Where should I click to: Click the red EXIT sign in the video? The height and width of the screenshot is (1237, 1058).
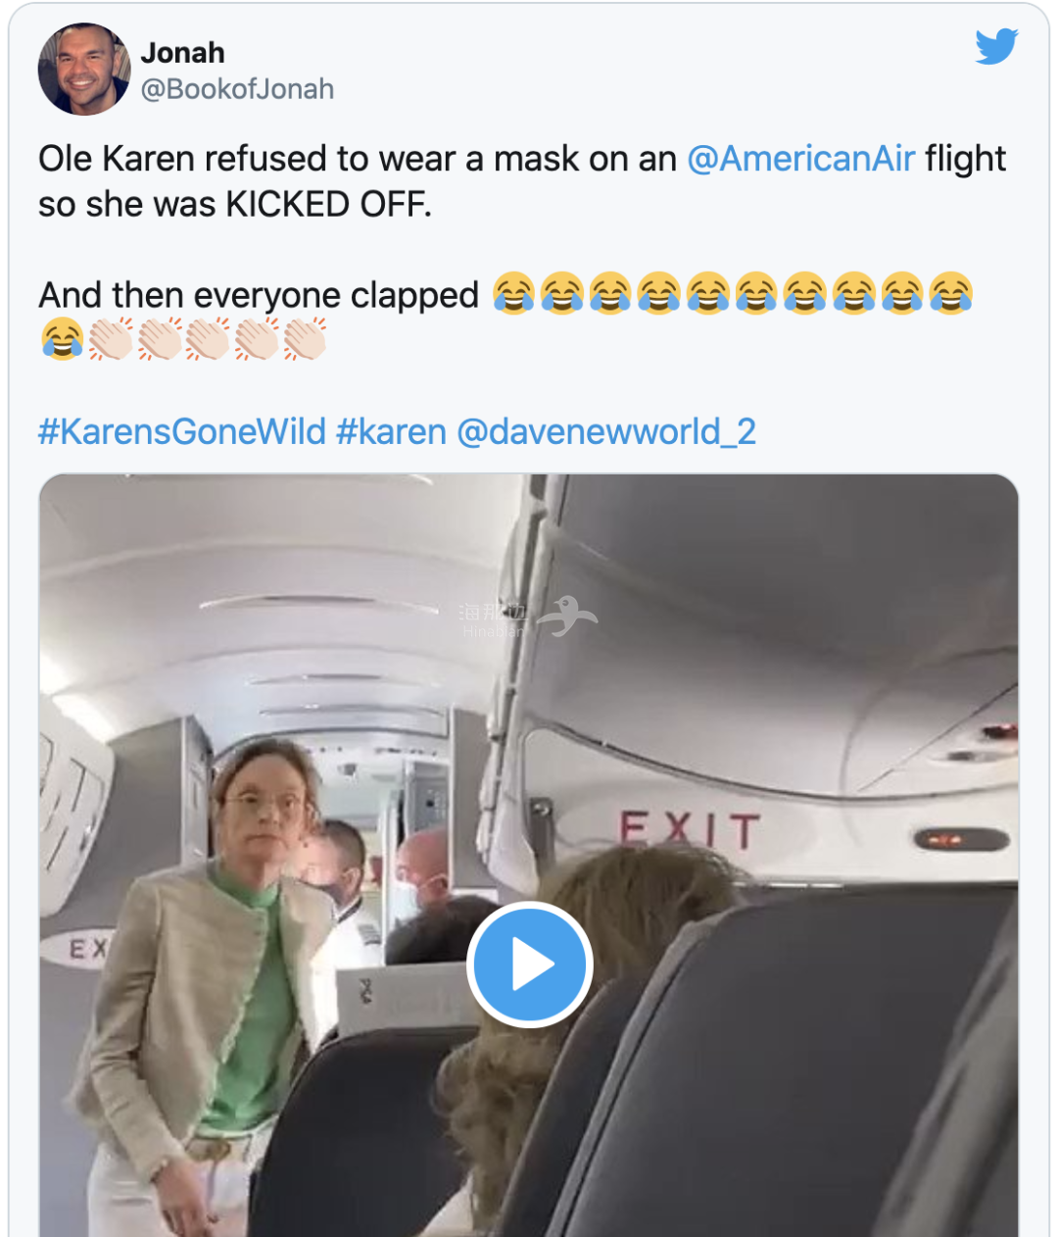coord(690,831)
